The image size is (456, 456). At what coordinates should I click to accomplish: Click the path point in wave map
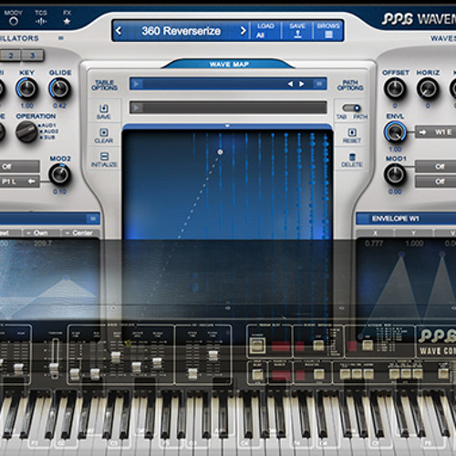click(x=220, y=151)
